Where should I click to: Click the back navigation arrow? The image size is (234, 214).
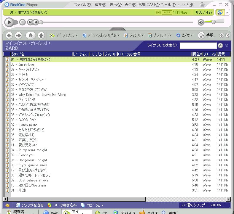pos(9,36)
